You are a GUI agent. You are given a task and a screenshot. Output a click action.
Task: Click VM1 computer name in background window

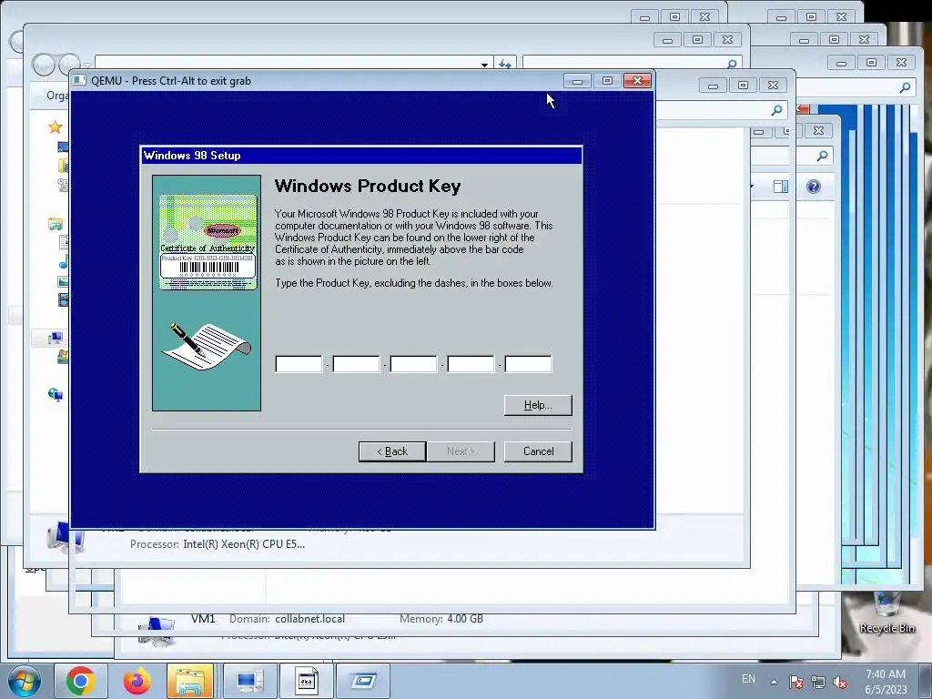pos(203,619)
